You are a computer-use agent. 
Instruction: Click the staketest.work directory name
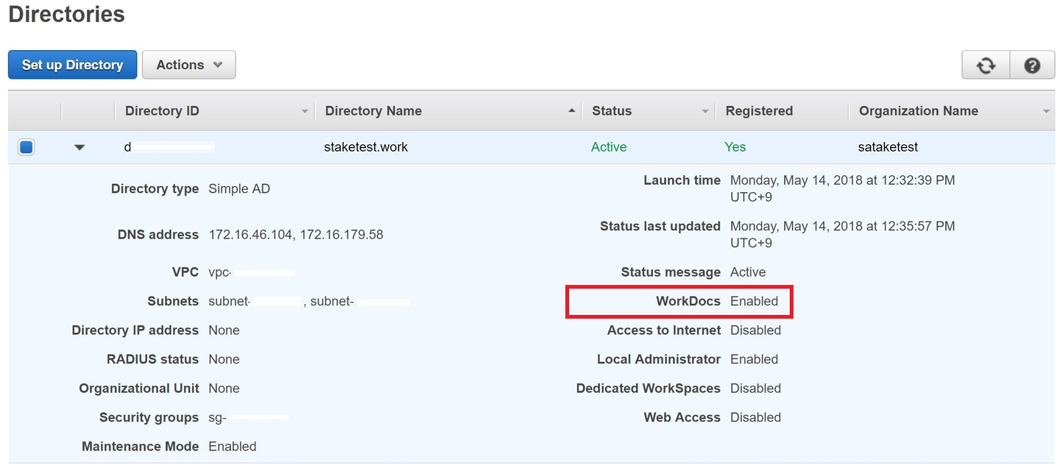[366, 147]
